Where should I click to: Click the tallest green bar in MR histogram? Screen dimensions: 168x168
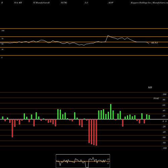click(x=111, y=112)
